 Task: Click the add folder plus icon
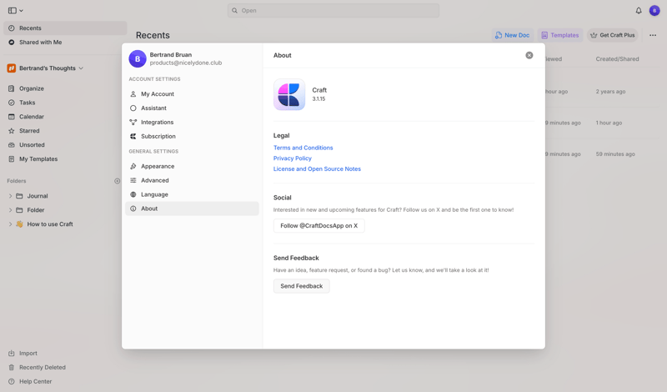coord(117,181)
